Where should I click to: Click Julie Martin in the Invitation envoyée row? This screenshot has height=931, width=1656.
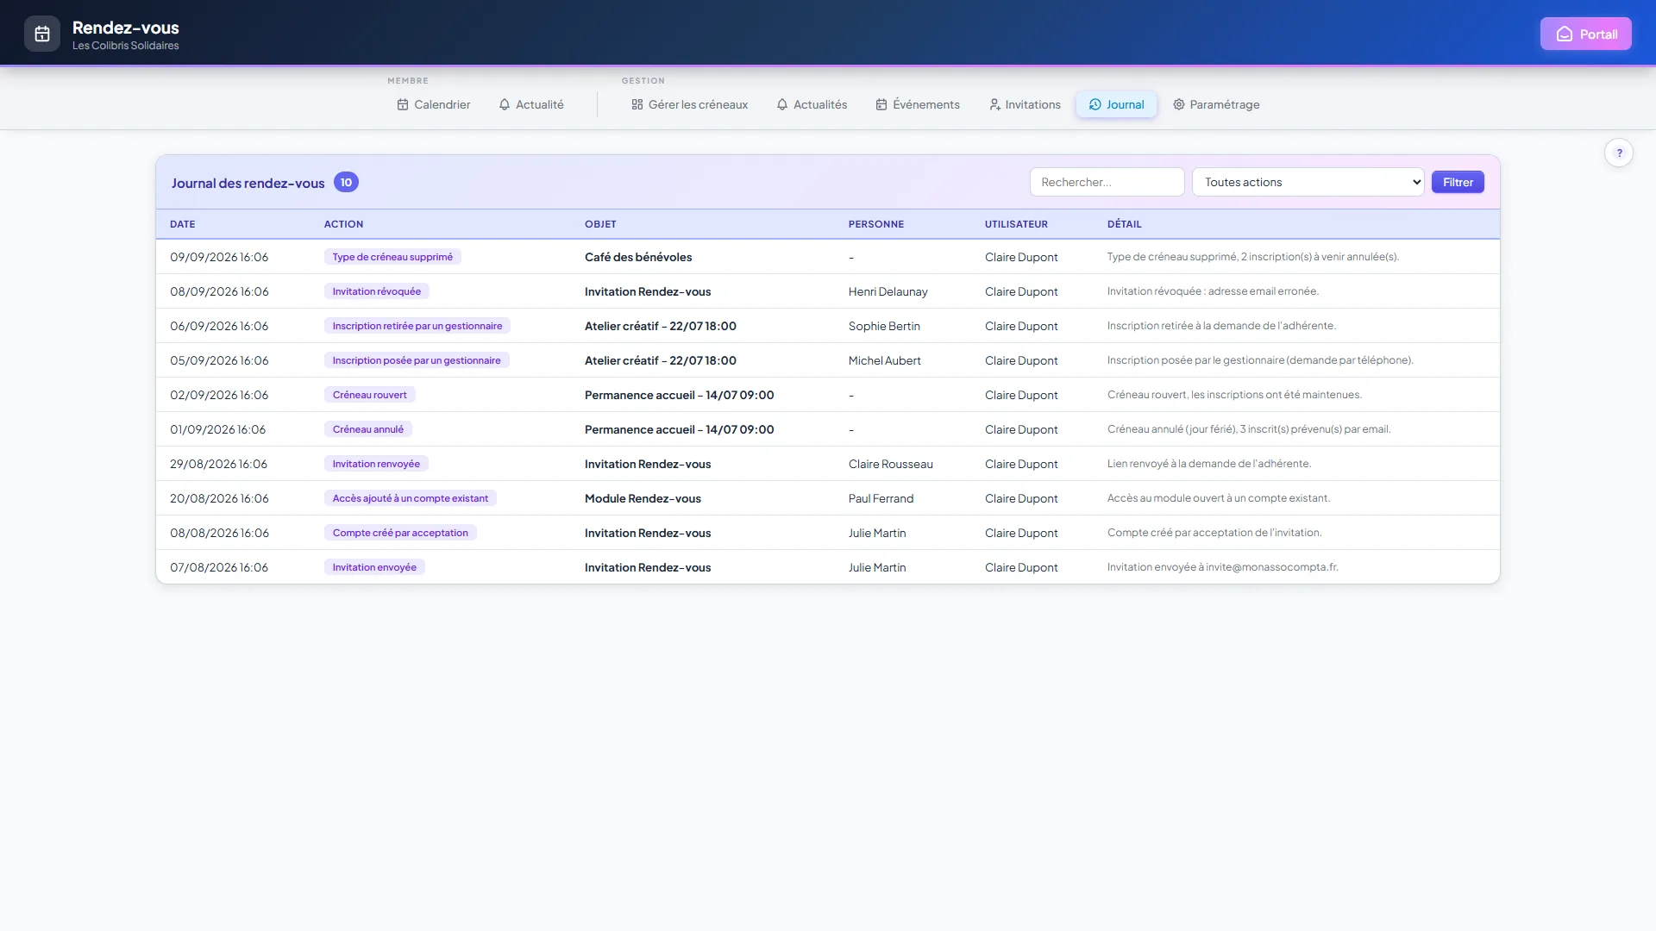(877, 567)
